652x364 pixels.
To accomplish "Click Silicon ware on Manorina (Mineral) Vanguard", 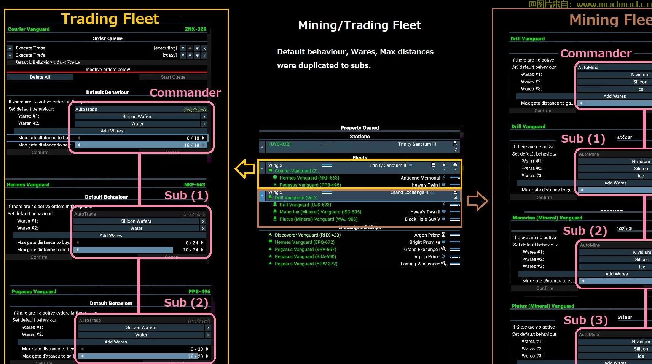I will click(616, 260).
